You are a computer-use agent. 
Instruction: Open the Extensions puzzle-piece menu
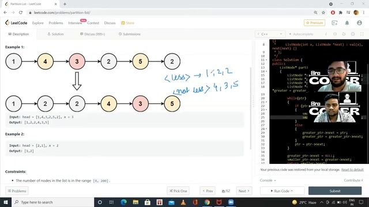click(x=340, y=13)
